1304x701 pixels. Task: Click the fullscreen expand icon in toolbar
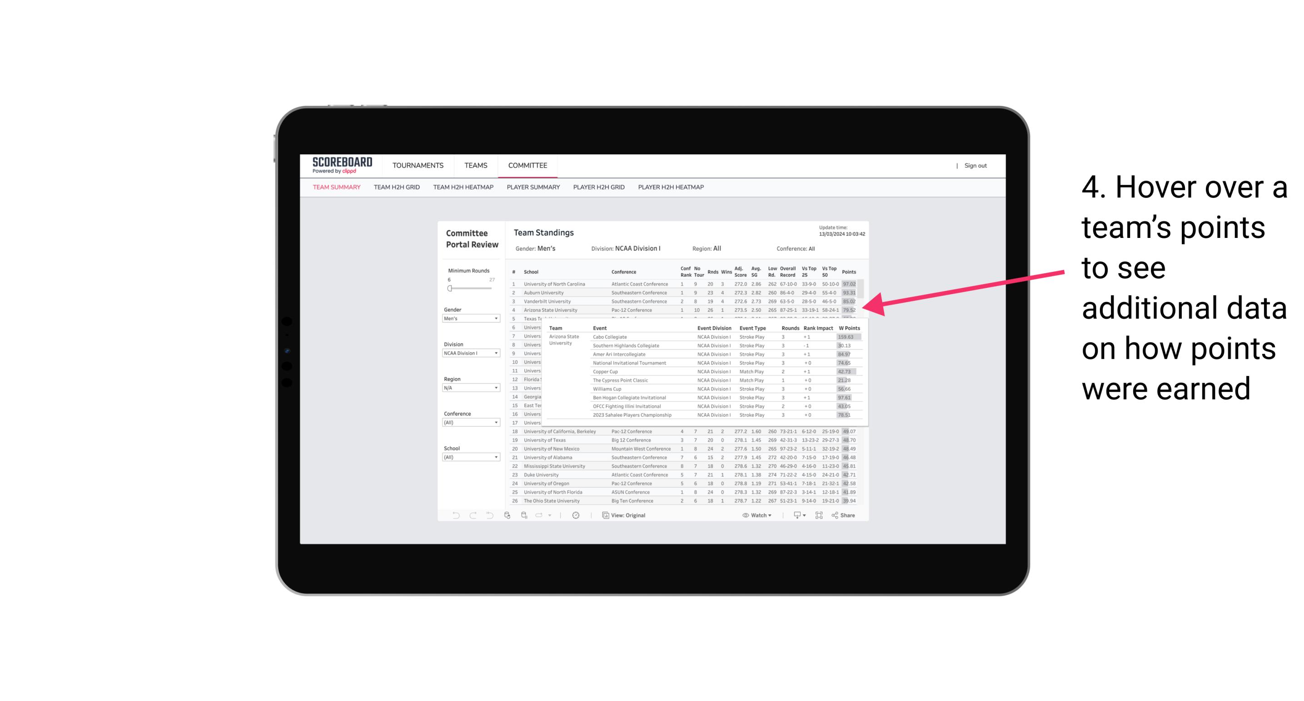(x=819, y=515)
